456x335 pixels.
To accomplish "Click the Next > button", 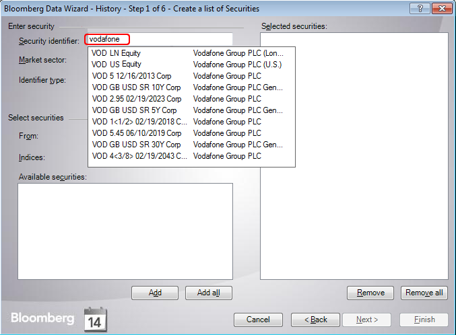I will click(x=366, y=320).
